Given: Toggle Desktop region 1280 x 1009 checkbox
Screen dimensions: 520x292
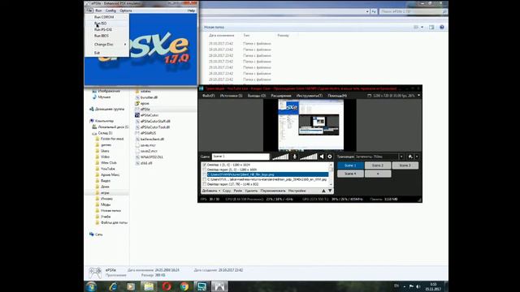Looking at the screenshot, I should (204, 170).
